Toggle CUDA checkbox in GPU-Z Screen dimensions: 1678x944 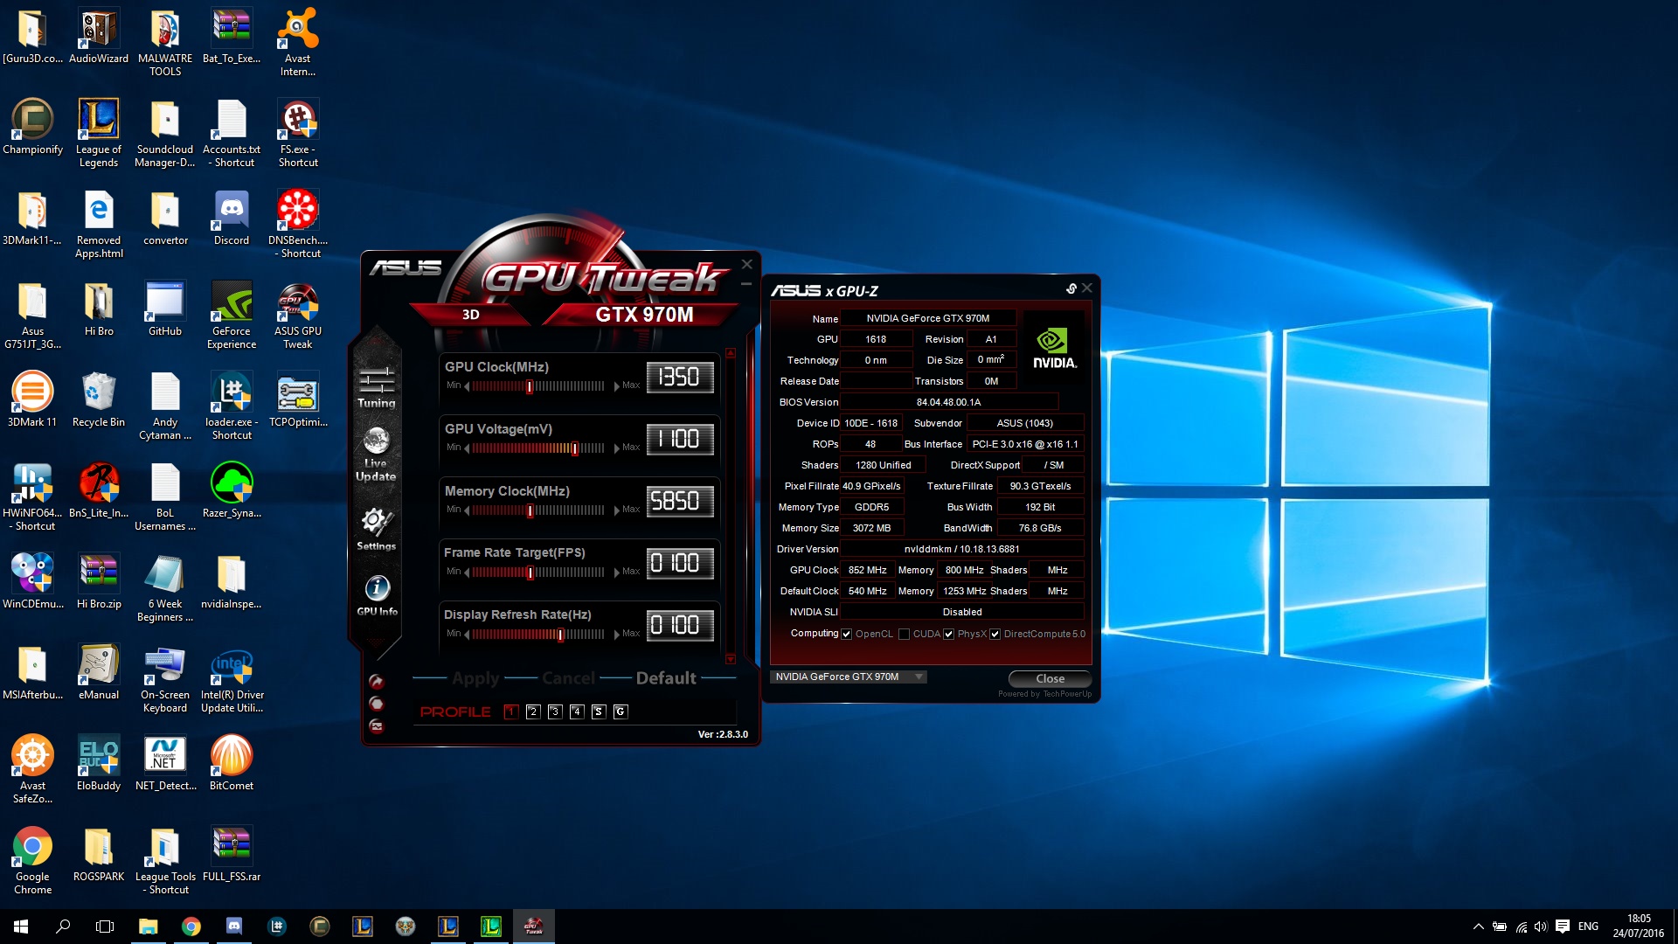click(x=905, y=635)
